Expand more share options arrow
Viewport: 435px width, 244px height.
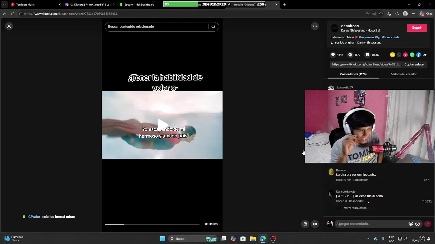pyautogui.click(x=425, y=55)
